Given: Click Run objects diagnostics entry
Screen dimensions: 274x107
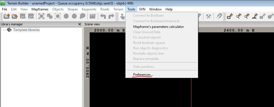Looking at the screenshot, I should click(162, 48).
